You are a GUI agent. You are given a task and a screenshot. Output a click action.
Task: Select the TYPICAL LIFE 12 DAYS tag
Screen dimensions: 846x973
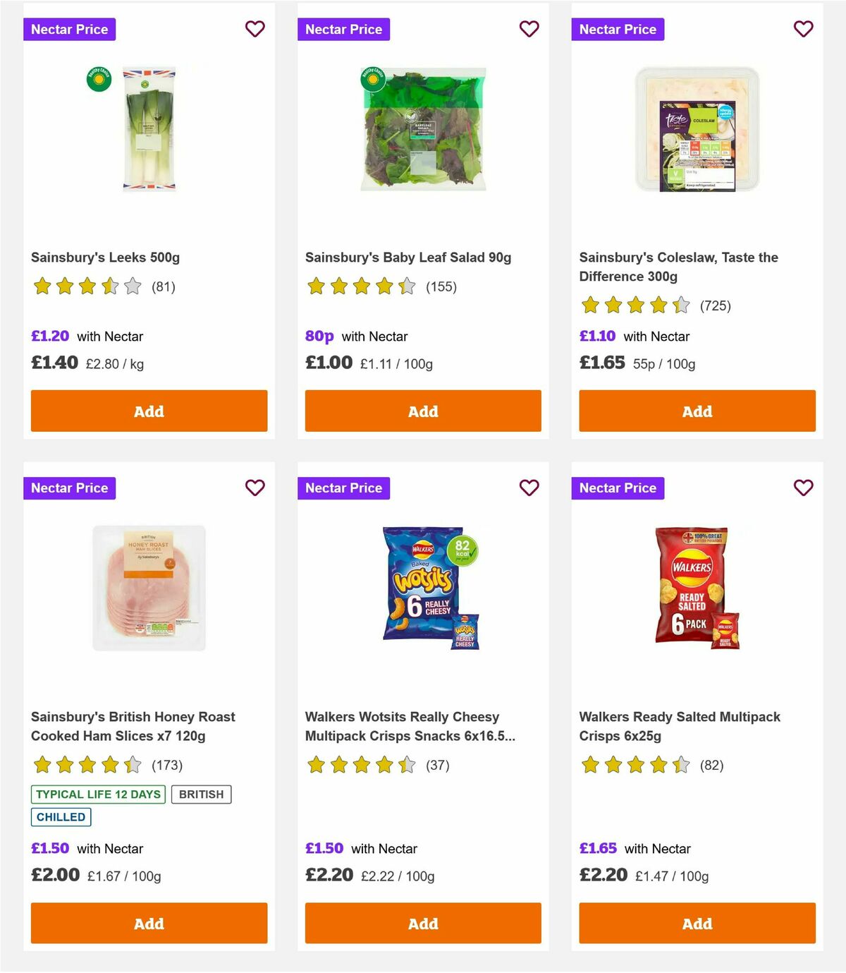(98, 794)
